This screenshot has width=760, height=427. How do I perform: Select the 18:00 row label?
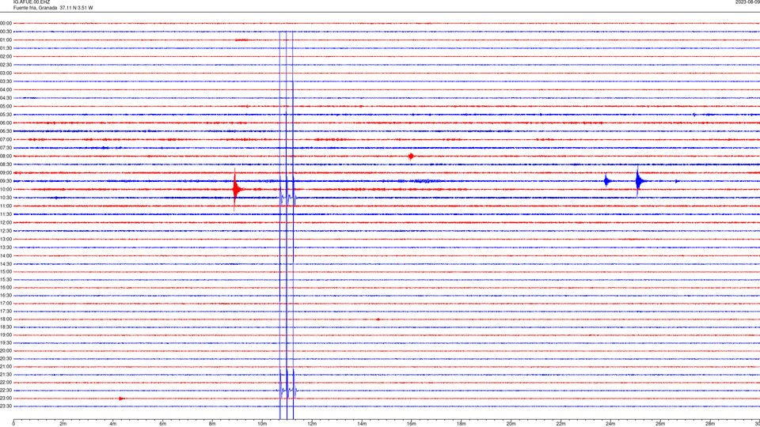(6, 319)
